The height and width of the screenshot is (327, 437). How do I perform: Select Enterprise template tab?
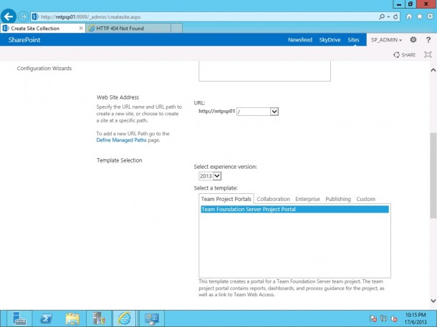pyautogui.click(x=307, y=199)
